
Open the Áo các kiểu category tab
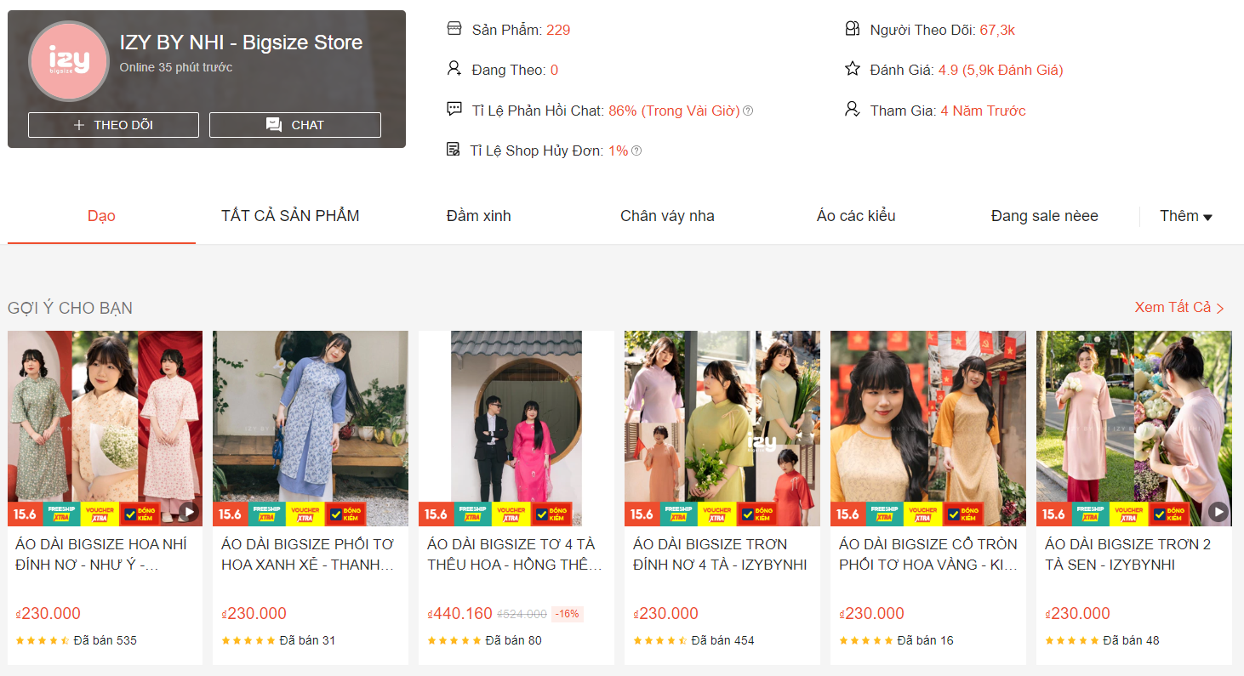pos(856,216)
